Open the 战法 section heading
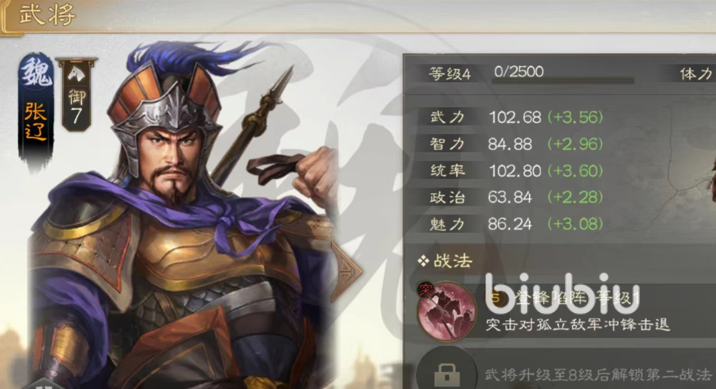The height and width of the screenshot is (389, 716). coord(452,261)
